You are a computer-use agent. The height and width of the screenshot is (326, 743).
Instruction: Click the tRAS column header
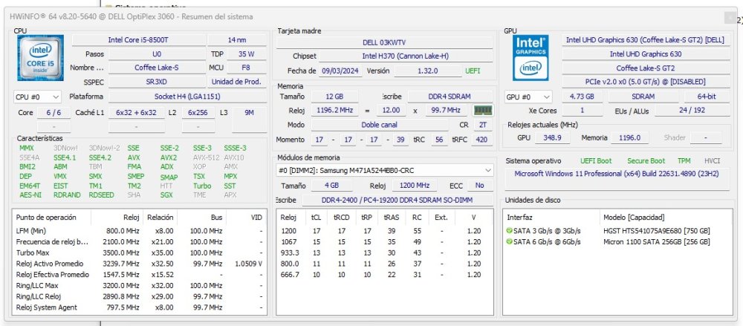pos(392,218)
